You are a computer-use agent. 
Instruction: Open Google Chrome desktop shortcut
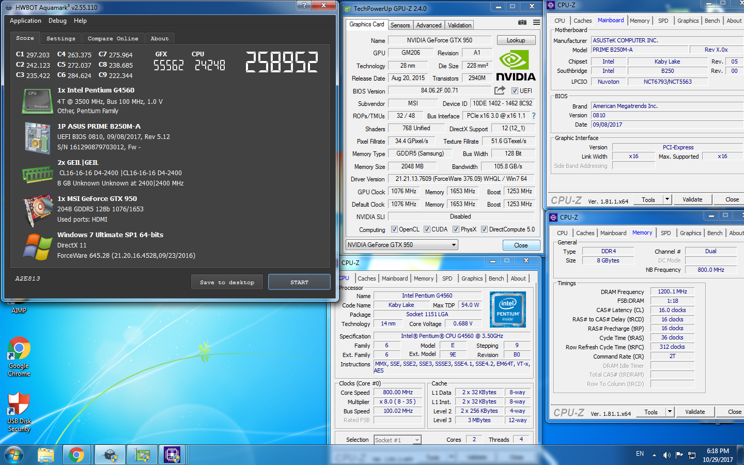(x=19, y=357)
